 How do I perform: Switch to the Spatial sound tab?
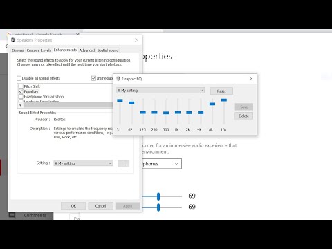click(x=108, y=50)
